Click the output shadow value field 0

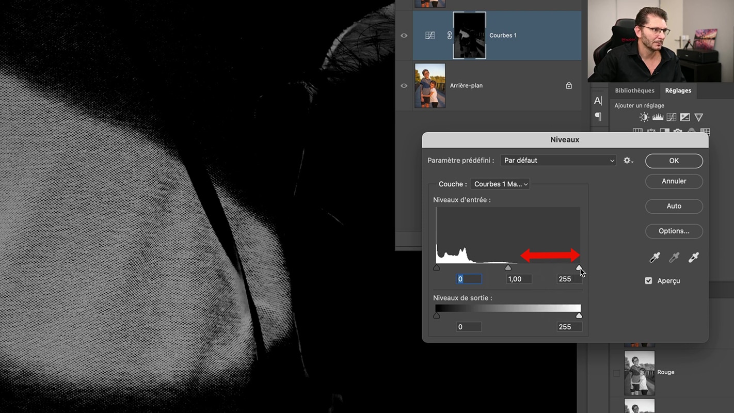pyautogui.click(x=469, y=327)
